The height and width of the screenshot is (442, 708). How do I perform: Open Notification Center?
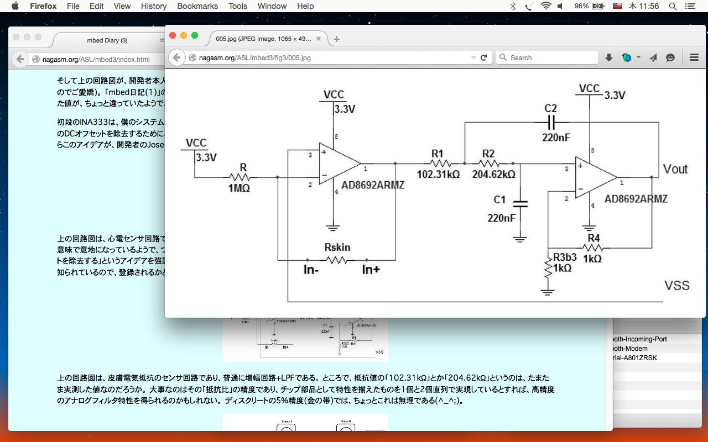coord(690,6)
